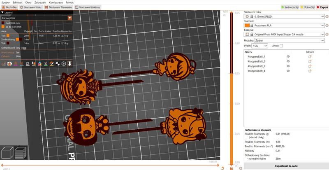Toggle Tool marker arrow icon in legend
The height and width of the screenshot is (170, 329).
tap(70, 64)
